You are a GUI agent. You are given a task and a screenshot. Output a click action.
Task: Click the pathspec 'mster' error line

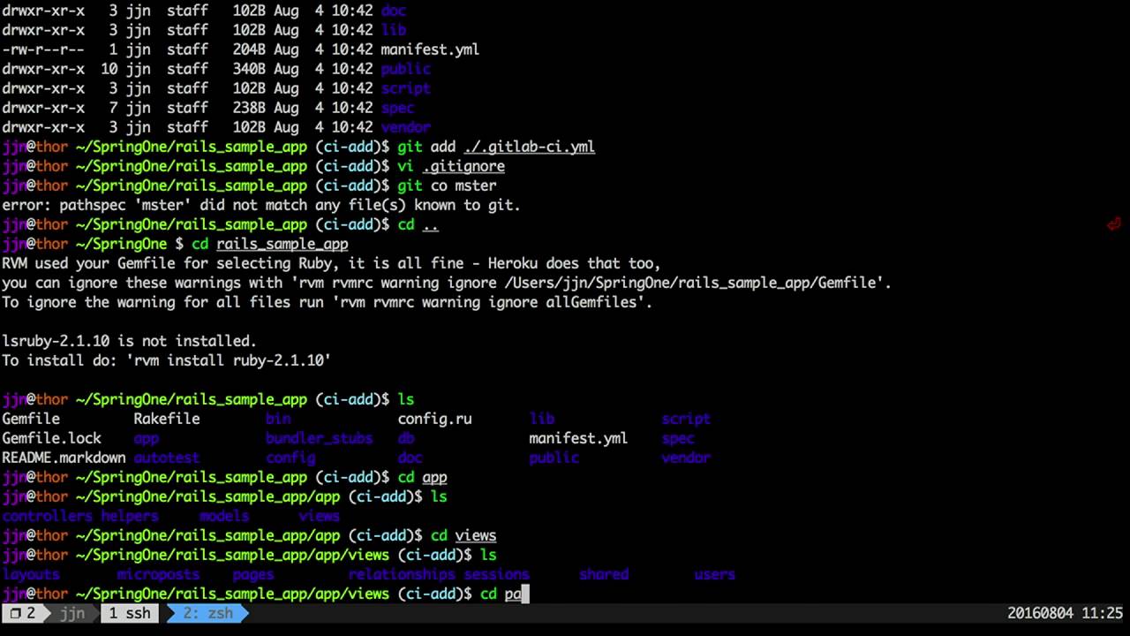[261, 205]
